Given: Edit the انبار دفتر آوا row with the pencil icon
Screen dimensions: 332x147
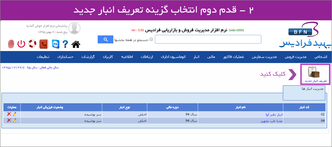Looking at the screenshot, I should [x=14, y=114].
